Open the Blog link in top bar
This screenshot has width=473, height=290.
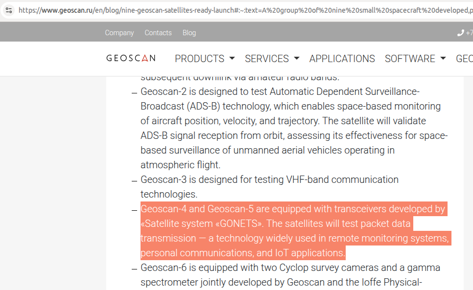(x=189, y=33)
